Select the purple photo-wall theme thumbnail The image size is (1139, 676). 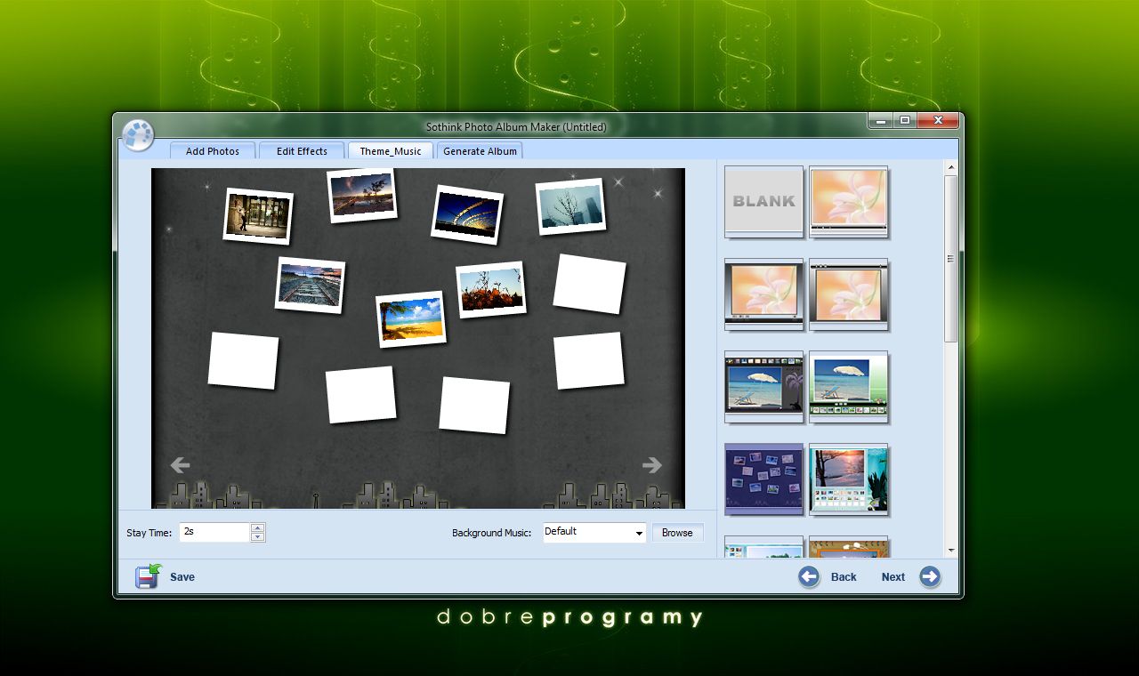point(763,479)
